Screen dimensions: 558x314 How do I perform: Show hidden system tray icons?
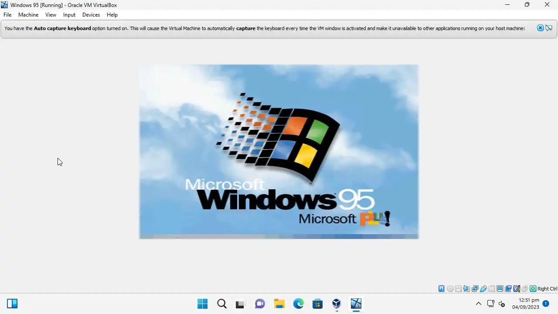click(478, 304)
